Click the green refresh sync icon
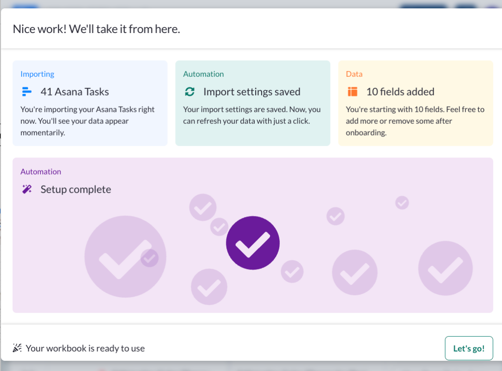The height and width of the screenshot is (371, 502). pos(190,92)
